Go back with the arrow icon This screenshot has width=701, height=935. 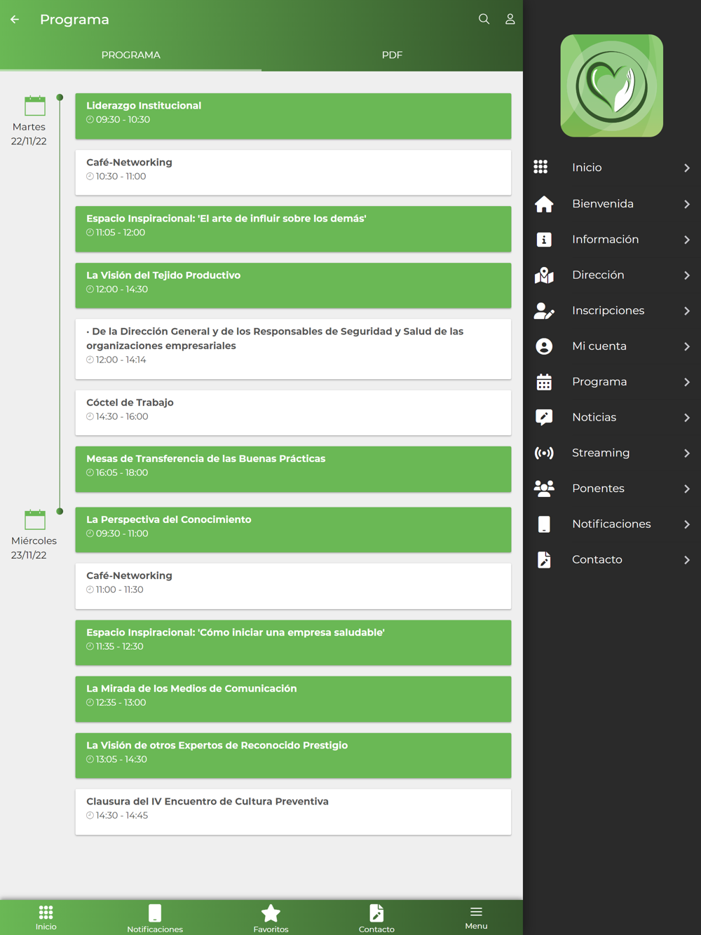pos(15,20)
